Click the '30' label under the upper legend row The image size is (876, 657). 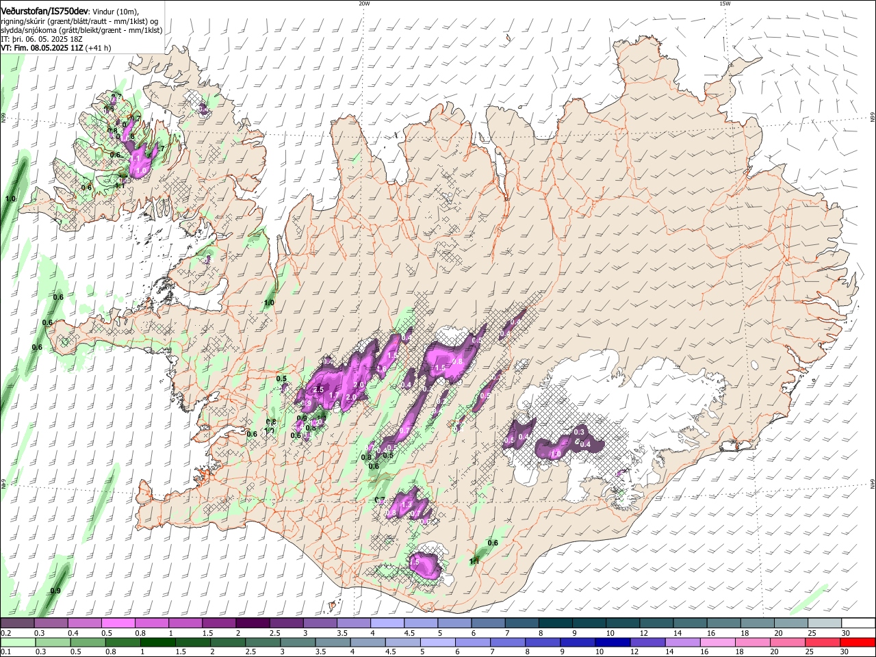(x=846, y=633)
